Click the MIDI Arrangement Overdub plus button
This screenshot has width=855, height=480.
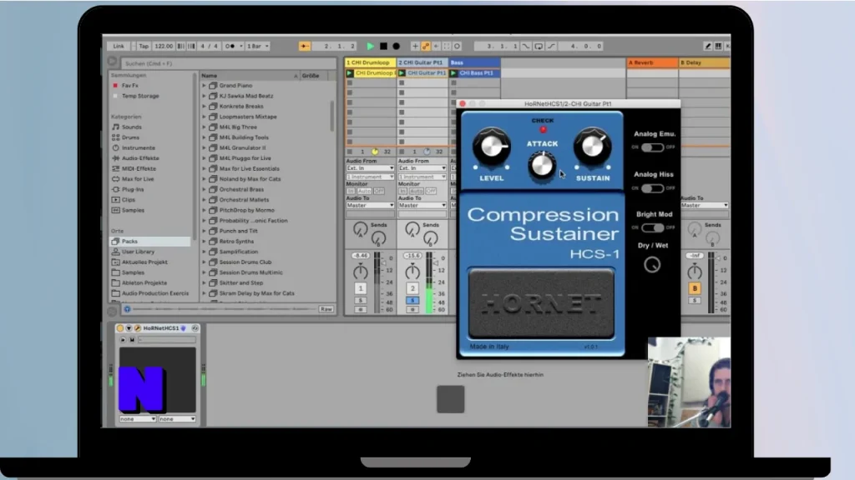click(415, 47)
